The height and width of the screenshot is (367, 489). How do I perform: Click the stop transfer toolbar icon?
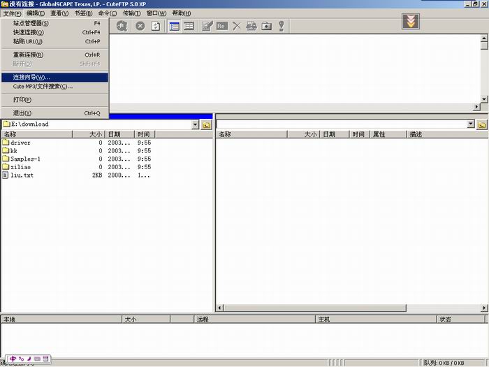click(x=140, y=27)
